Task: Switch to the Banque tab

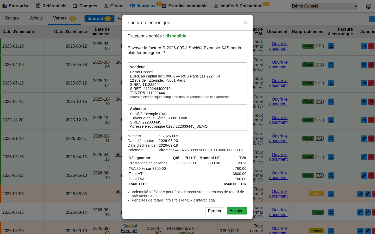Action: [12, 18]
